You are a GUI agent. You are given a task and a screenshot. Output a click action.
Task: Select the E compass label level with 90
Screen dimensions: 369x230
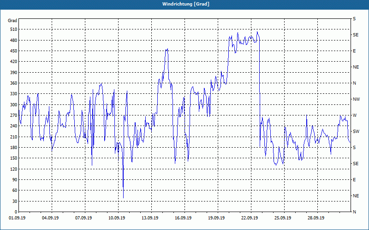pyautogui.click(x=354, y=180)
